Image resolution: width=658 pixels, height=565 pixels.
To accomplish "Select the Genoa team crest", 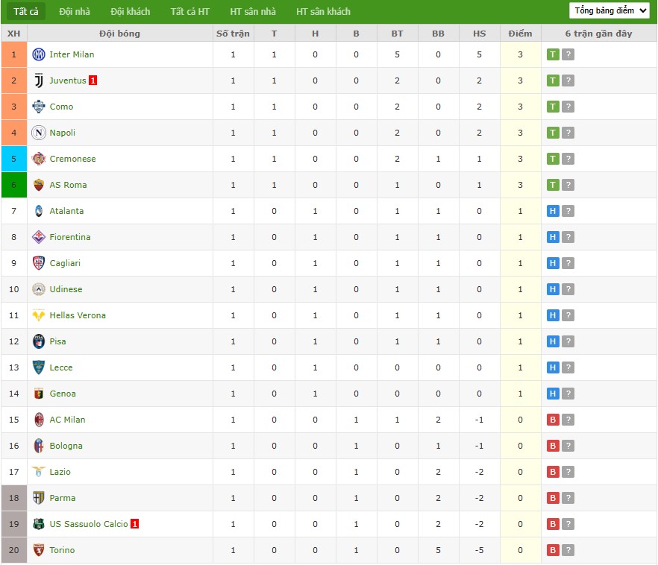I will 40,394.
